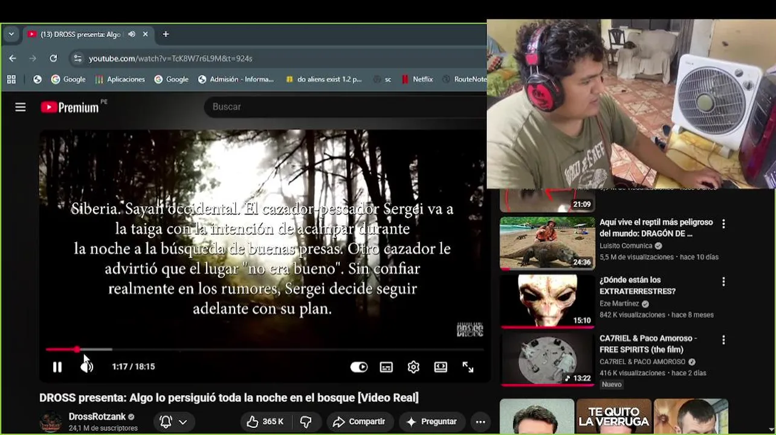Open more video actions ellipsis
The image size is (776, 435).
point(480,422)
